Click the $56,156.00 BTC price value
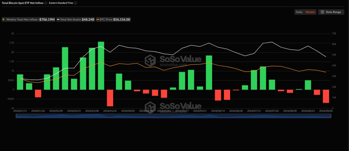349x151 pixels. (x=121, y=19)
